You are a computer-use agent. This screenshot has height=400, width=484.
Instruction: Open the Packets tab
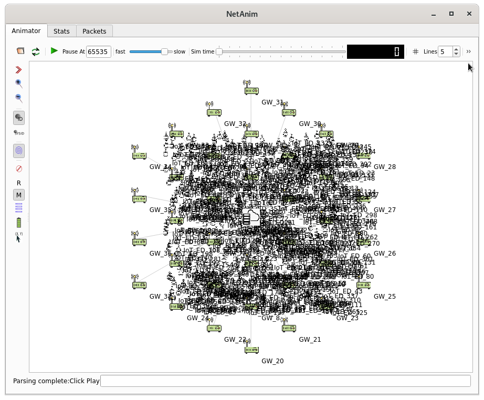94,31
